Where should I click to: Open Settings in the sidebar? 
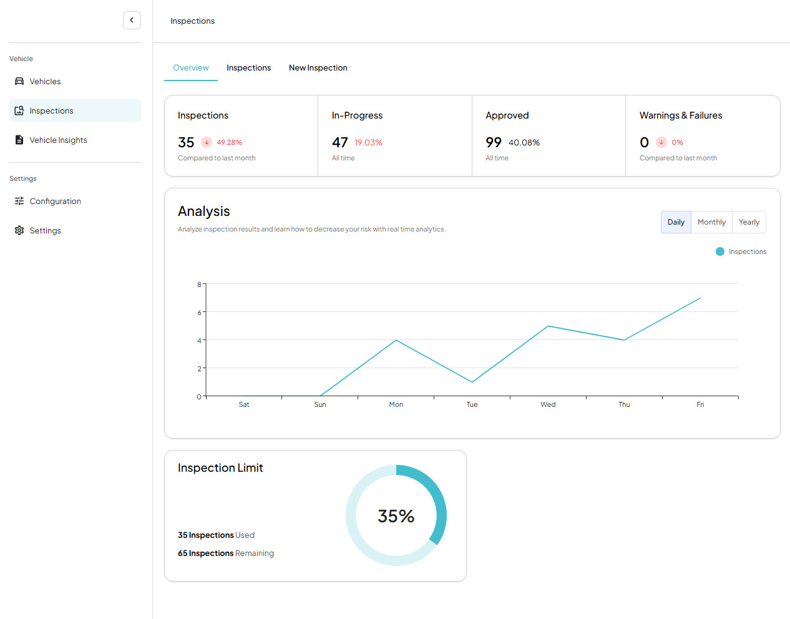(x=75, y=230)
